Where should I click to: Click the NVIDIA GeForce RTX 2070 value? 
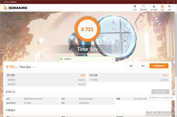click(x=33, y=99)
